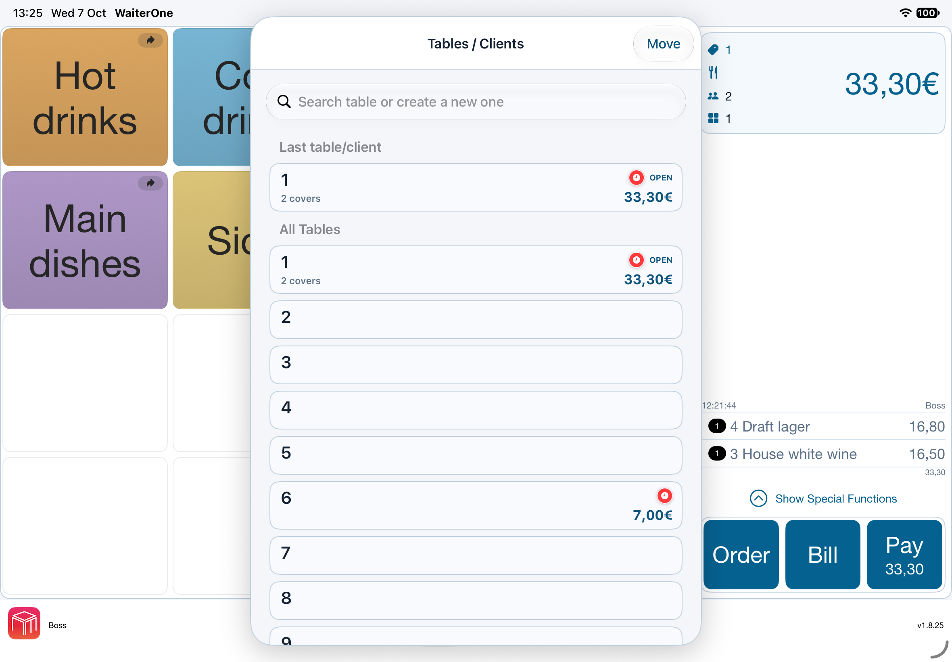
Task: Click the Order button
Action: coord(741,555)
